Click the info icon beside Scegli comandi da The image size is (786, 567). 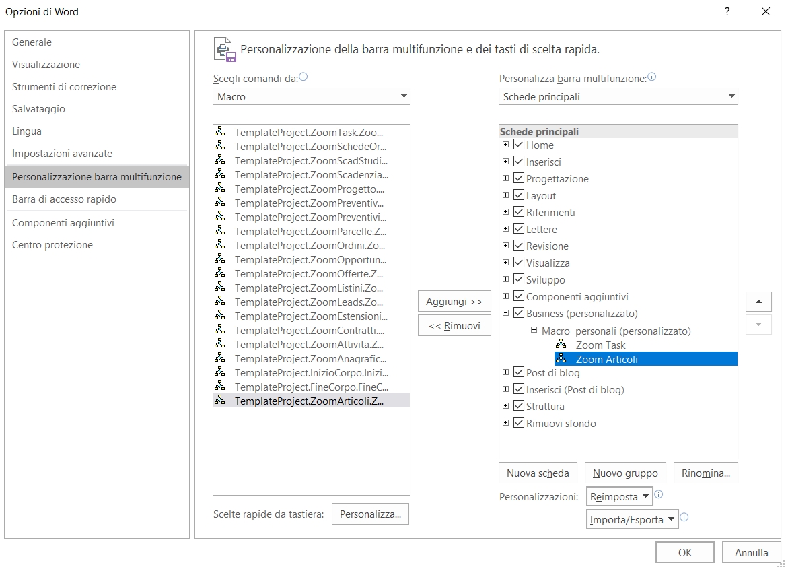[303, 77]
